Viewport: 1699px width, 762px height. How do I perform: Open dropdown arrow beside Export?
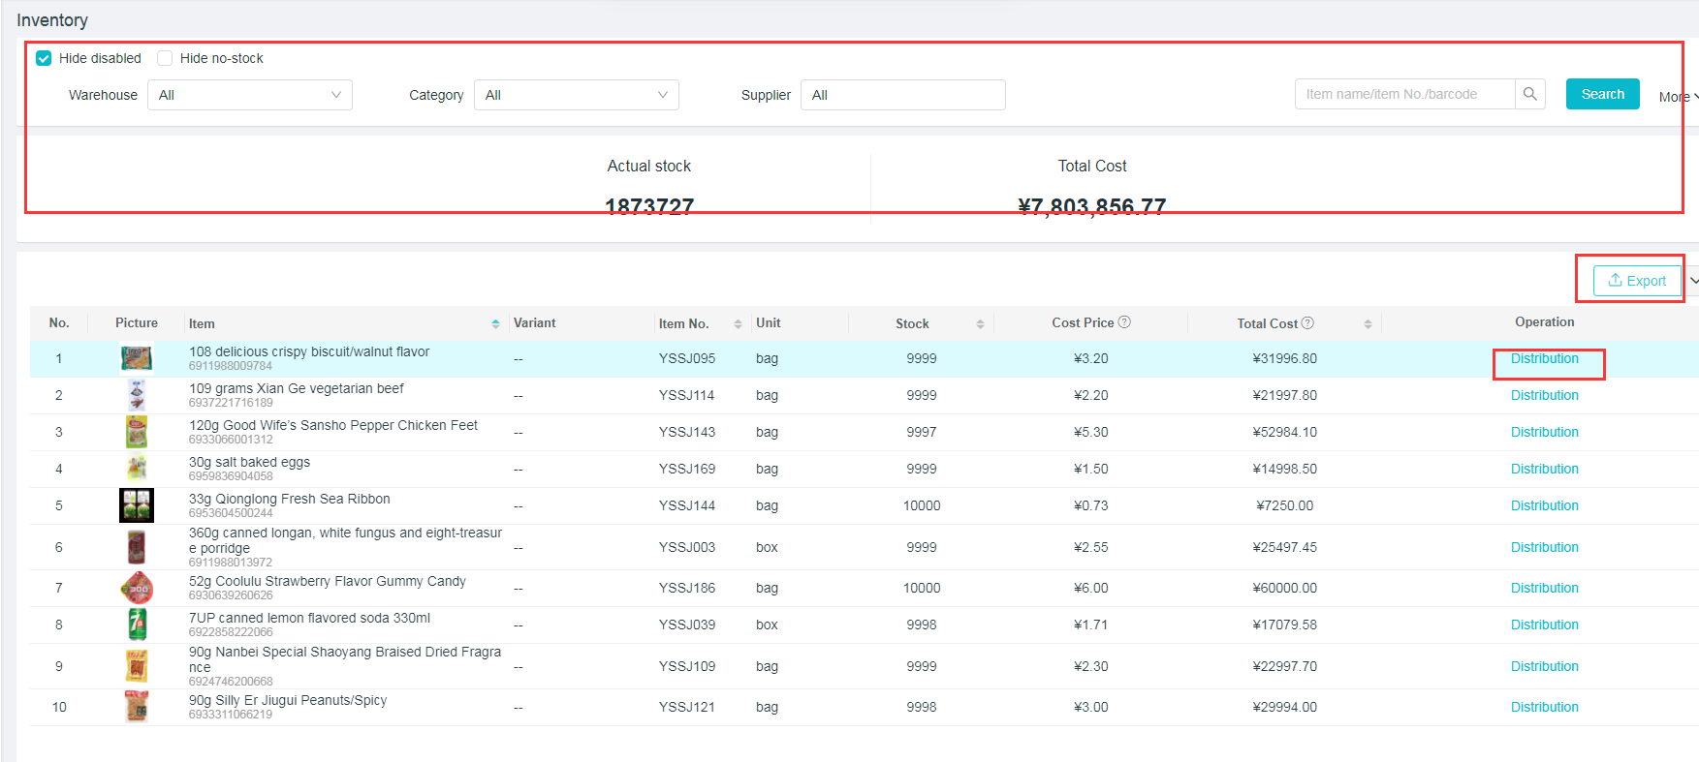(x=1693, y=281)
